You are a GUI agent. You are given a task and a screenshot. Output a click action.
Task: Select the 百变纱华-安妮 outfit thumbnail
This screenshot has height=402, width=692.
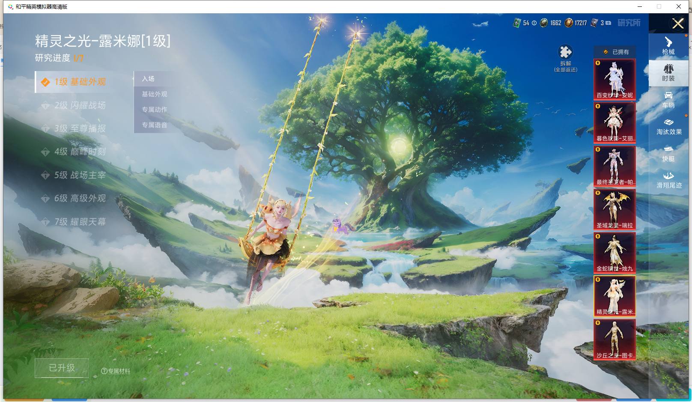click(614, 79)
